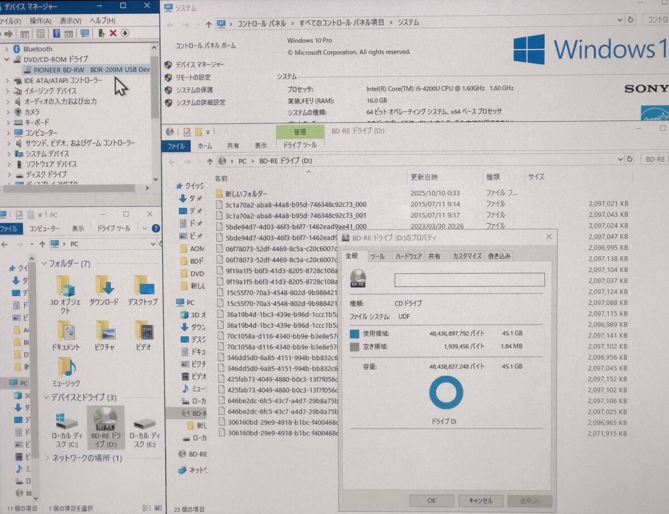Switch to ハードウェア tab in properties dialog
This screenshot has width=669, height=514.
[408, 256]
